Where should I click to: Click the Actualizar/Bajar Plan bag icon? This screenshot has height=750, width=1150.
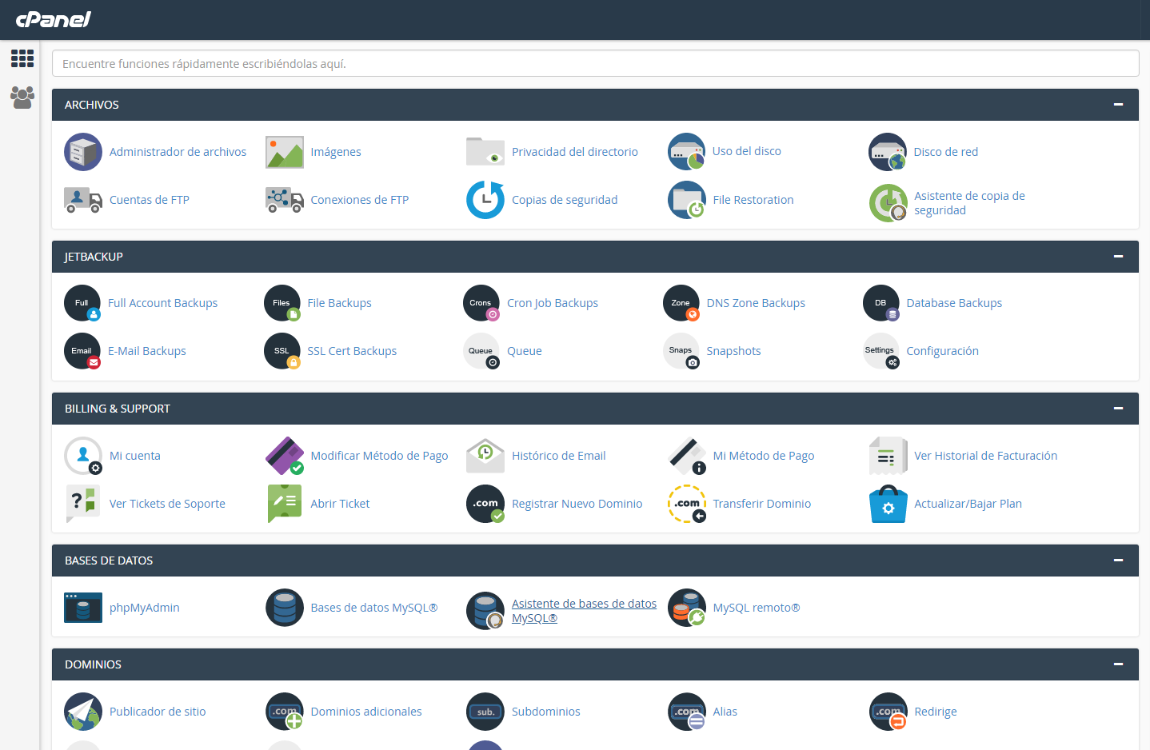tap(888, 504)
